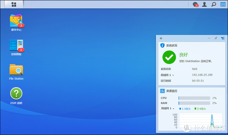Click the CPU 1% value
This screenshot has height=135, width=228.
pyautogui.click(x=214, y=98)
